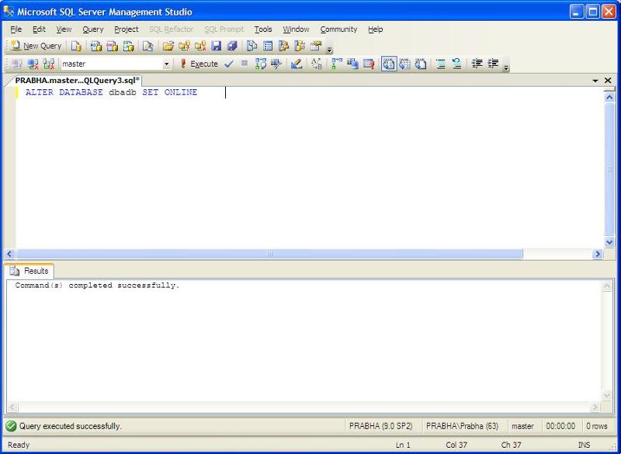
Task: Click the 00:00:00 elapsed time status
Action: pyautogui.click(x=560, y=426)
